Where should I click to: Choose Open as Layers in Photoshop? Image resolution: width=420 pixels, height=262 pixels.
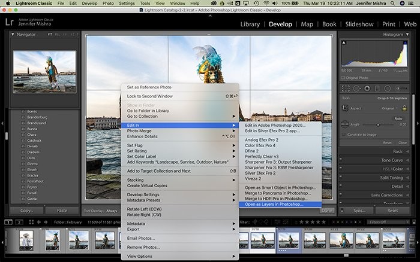pyautogui.click(x=280, y=205)
